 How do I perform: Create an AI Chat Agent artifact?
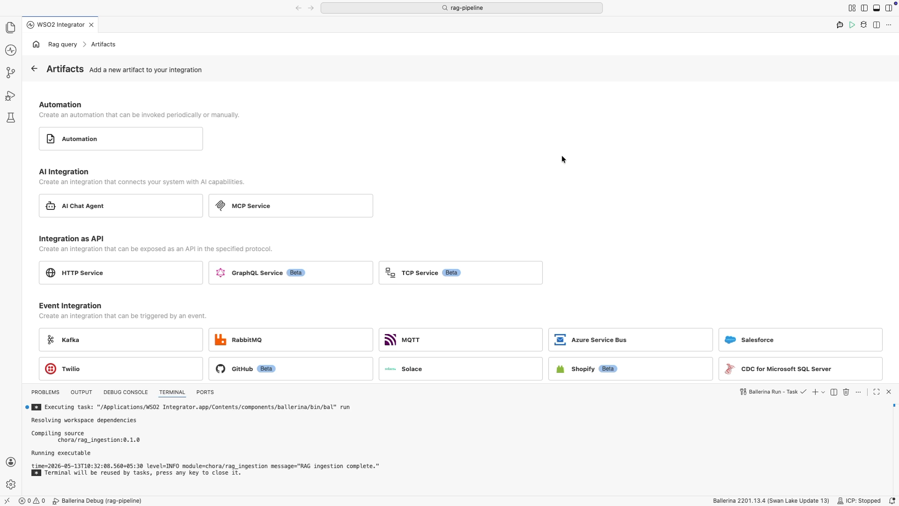[121, 206]
